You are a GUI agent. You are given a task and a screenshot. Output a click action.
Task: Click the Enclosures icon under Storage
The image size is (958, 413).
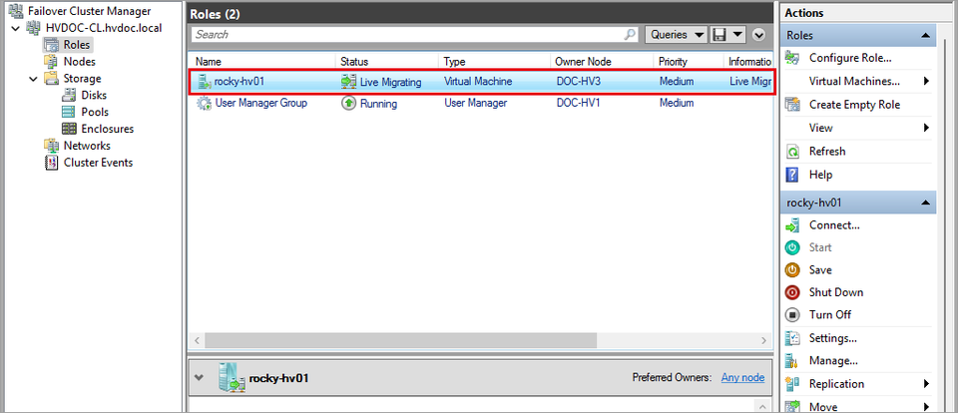tap(70, 129)
